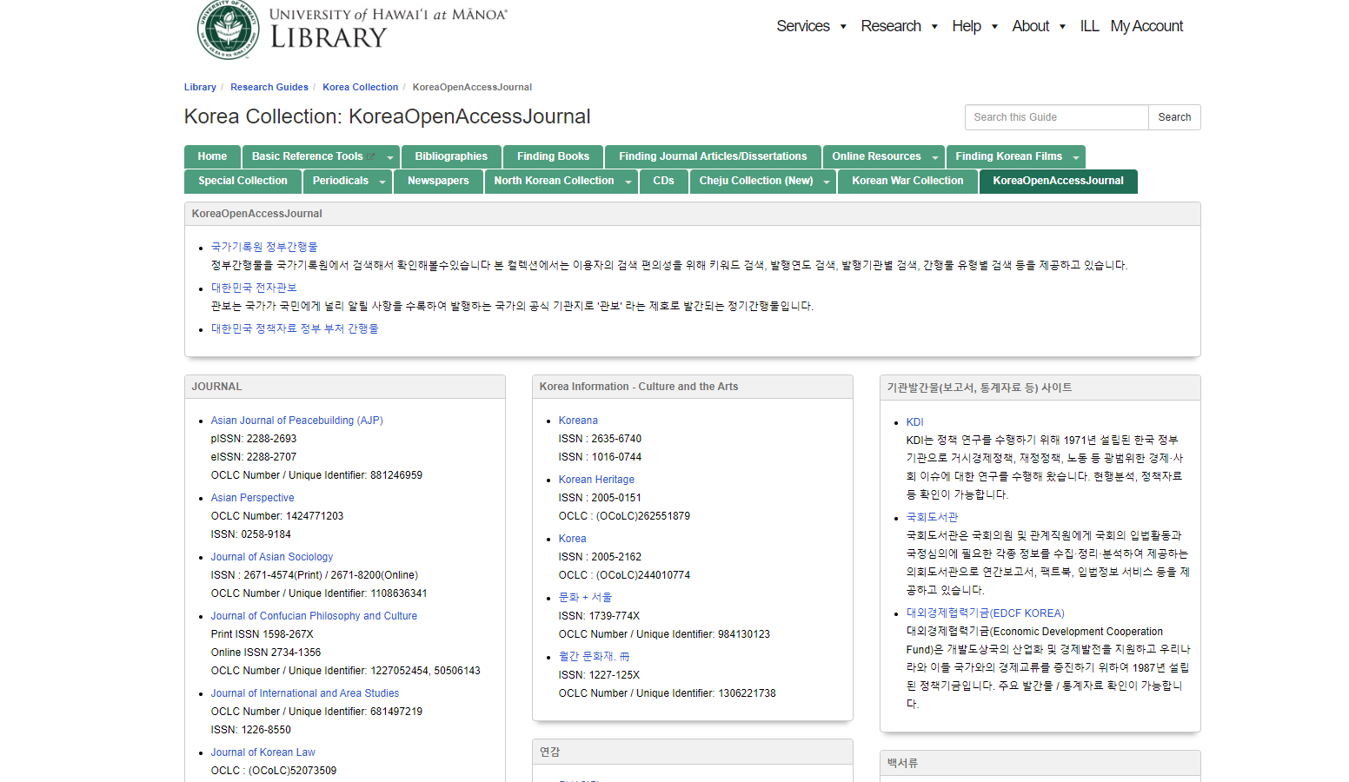Image resolution: width=1349 pixels, height=782 pixels.
Task: Open 문화 + 서울 link
Action: (x=585, y=598)
